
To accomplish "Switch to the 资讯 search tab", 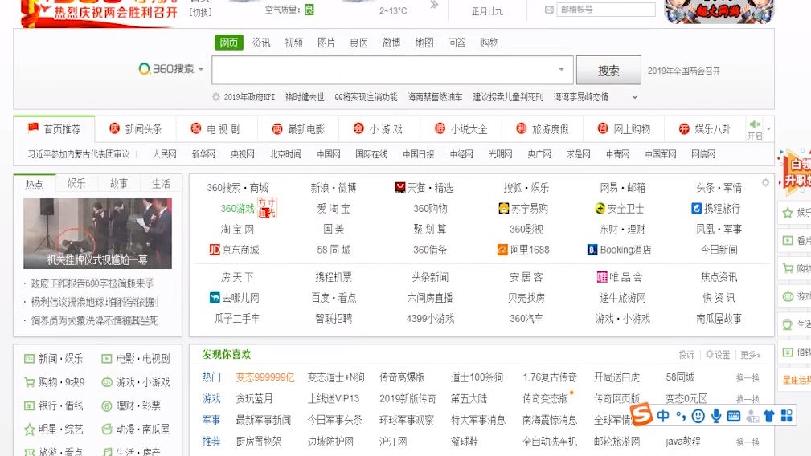I will coord(261,43).
